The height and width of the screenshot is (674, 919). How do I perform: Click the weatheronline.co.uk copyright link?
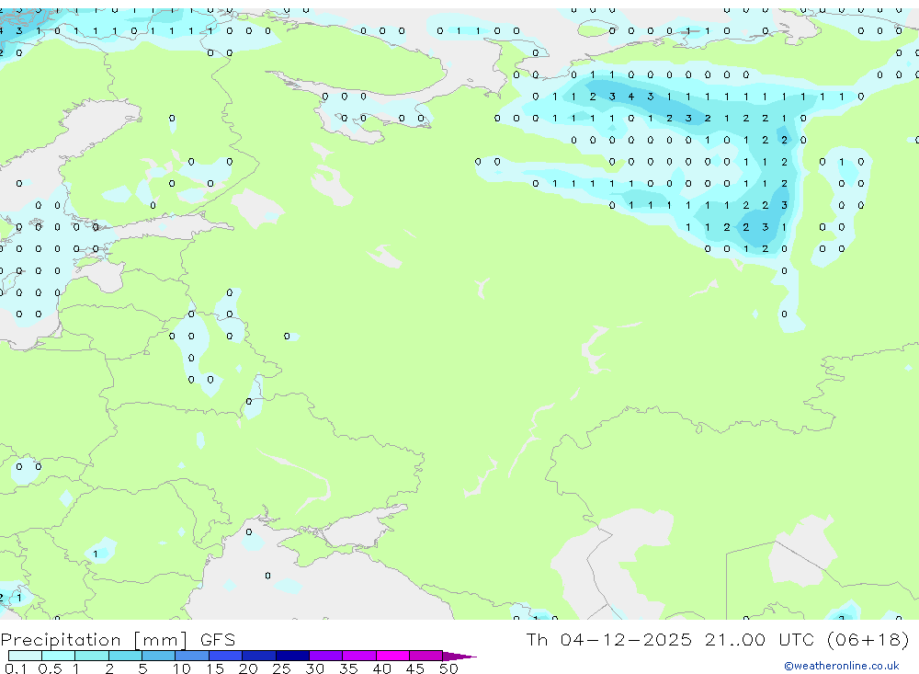[x=842, y=666]
